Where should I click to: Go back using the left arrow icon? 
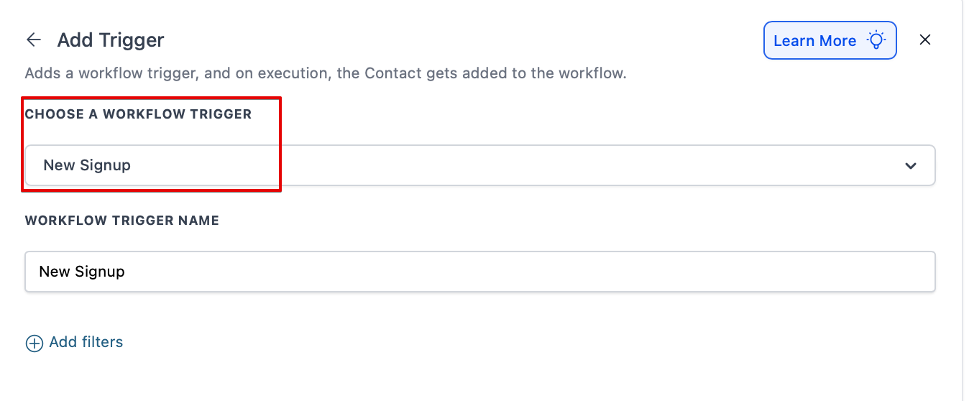(33, 40)
